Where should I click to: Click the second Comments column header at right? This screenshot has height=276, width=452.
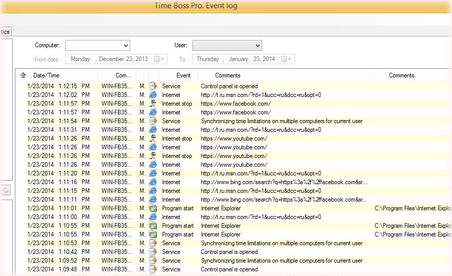point(402,75)
